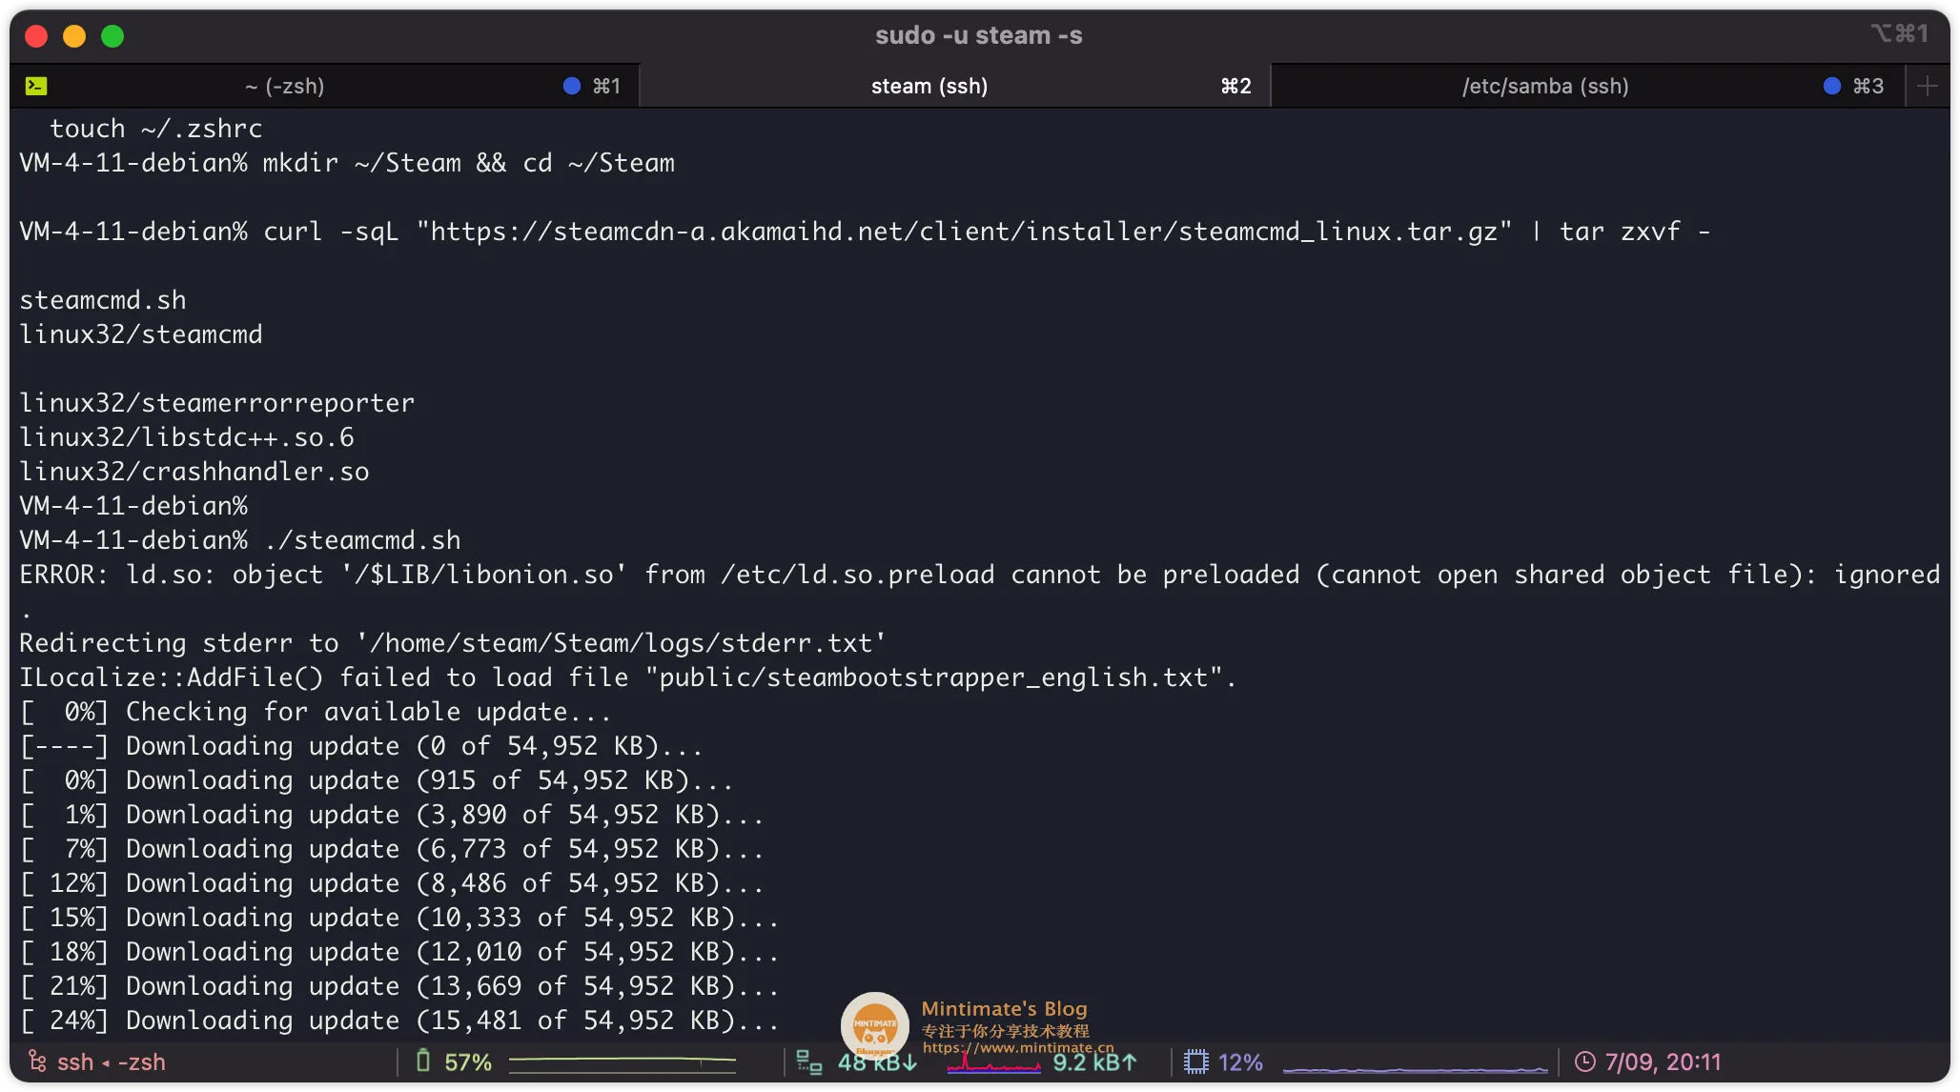Click the steamcmd download URL in curl command
The height and width of the screenshot is (1092, 1960).
(x=965, y=232)
